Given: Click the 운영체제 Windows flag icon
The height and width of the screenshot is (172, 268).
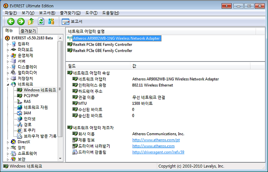Looking at the screenshot, I should (x=13, y=56).
